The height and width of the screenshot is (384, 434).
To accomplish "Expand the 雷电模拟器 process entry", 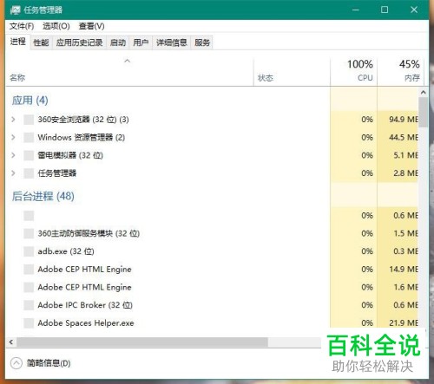I will 13,155.
